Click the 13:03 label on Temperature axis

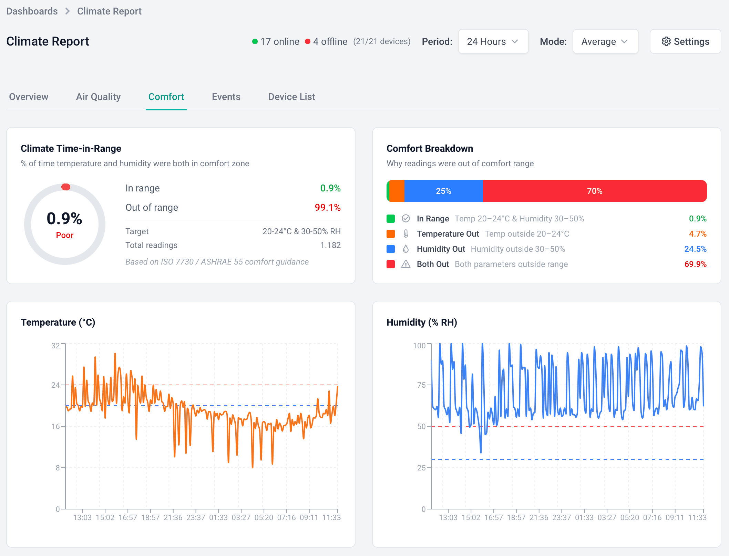pos(82,518)
